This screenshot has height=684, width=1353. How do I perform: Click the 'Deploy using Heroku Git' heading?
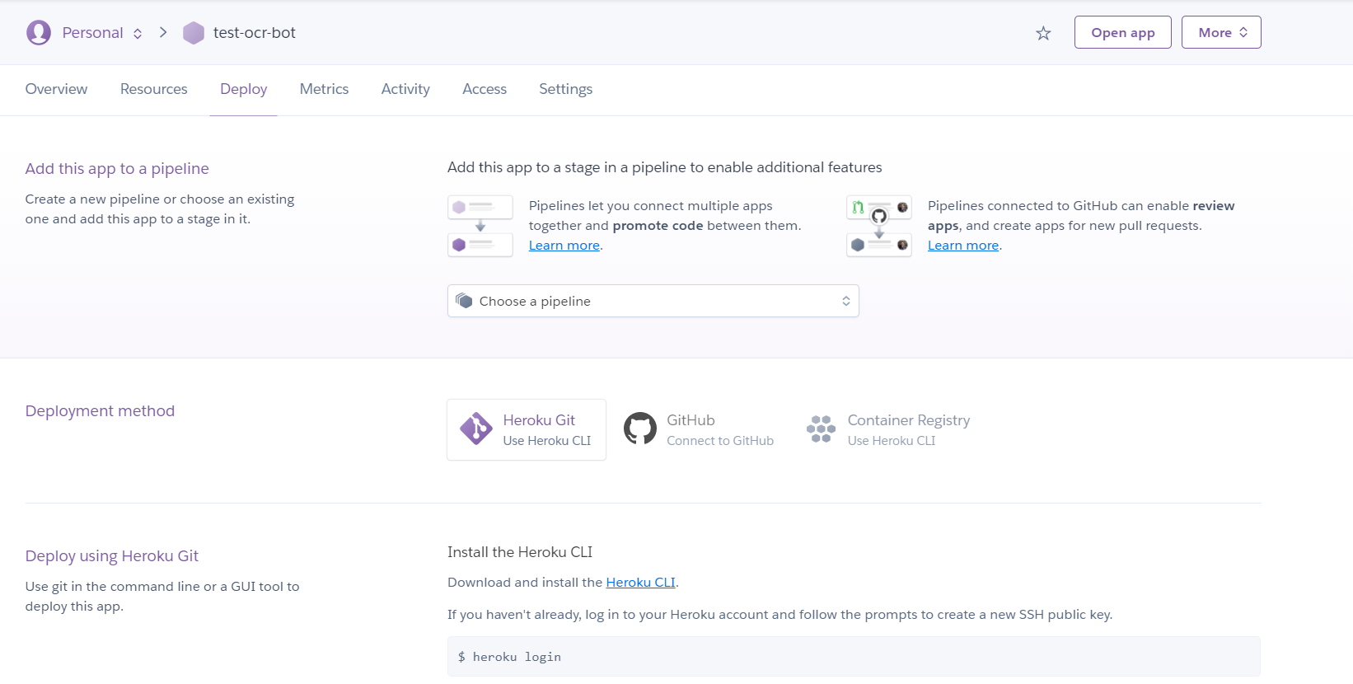point(112,555)
